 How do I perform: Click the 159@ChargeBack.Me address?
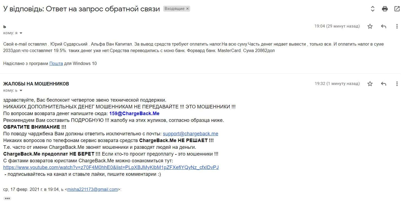[134, 113]
